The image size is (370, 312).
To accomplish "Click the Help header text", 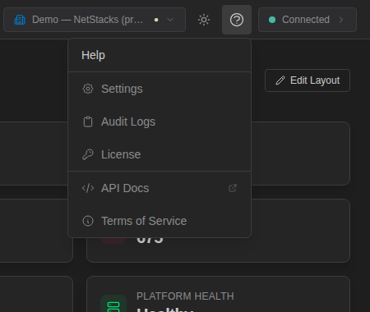I will 93,55.
